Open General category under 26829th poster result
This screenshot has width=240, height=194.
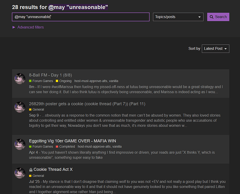click(37, 109)
